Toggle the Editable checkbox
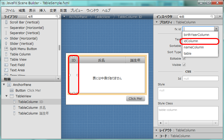224x140 pixels. pos(184,58)
